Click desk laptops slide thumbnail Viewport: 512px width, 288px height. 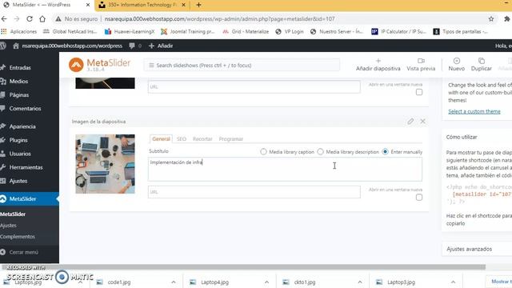click(105, 164)
